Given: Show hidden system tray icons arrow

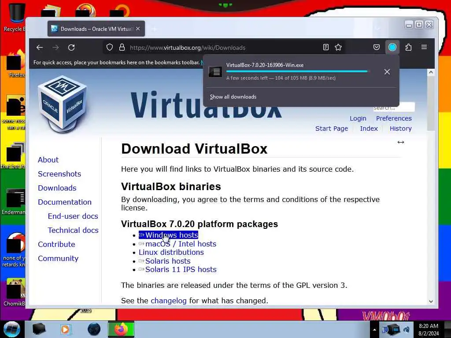Looking at the screenshot, I should (x=374, y=330).
